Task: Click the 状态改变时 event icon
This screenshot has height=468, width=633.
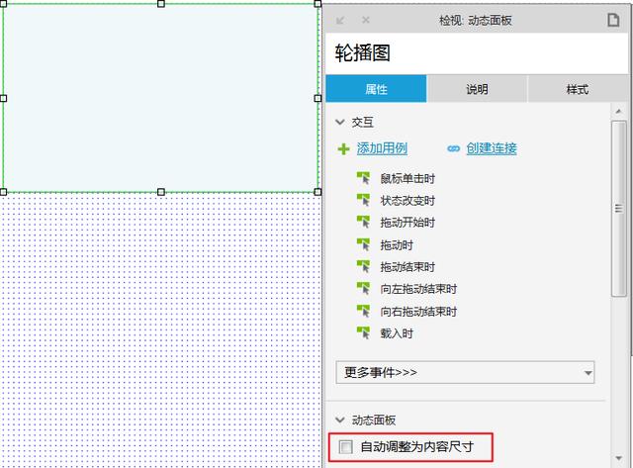Action: (x=363, y=200)
